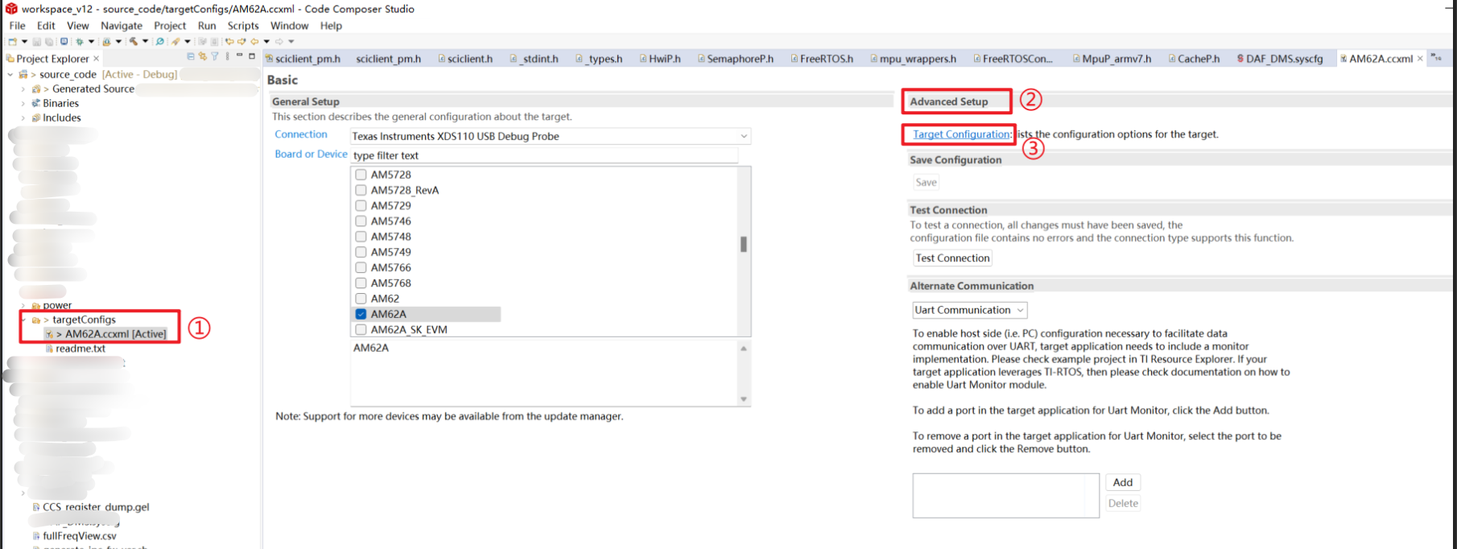Tick the AM62A_SK_EVM device checkbox
The height and width of the screenshot is (549, 1457).
pos(361,329)
